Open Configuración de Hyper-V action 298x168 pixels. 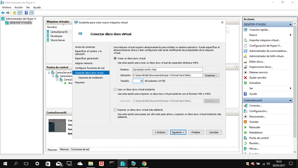(265, 46)
